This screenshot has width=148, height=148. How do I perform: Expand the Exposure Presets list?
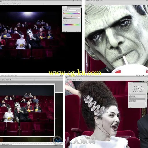click(129, 96)
